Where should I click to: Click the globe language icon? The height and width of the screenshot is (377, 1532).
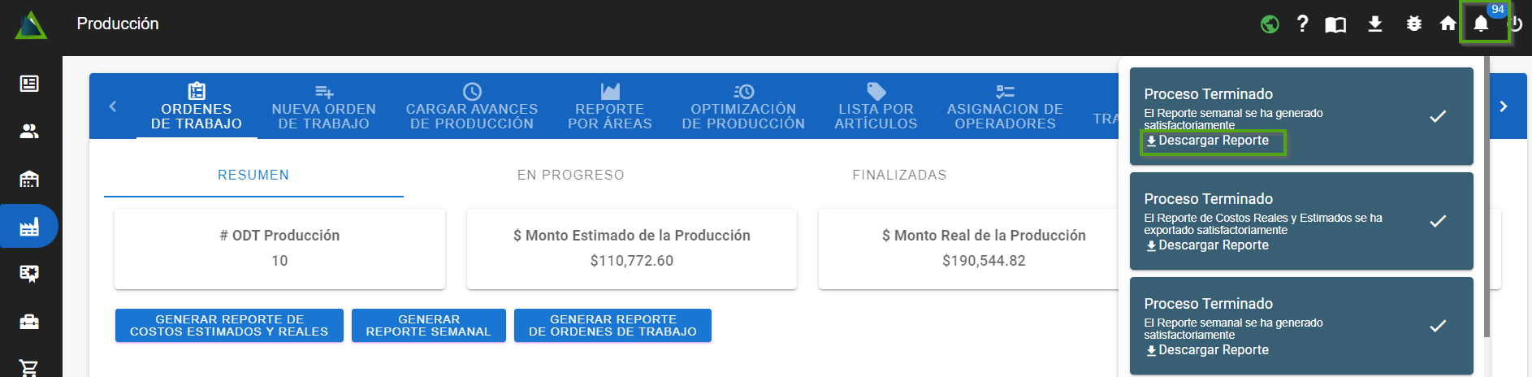(x=1270, y=24)
